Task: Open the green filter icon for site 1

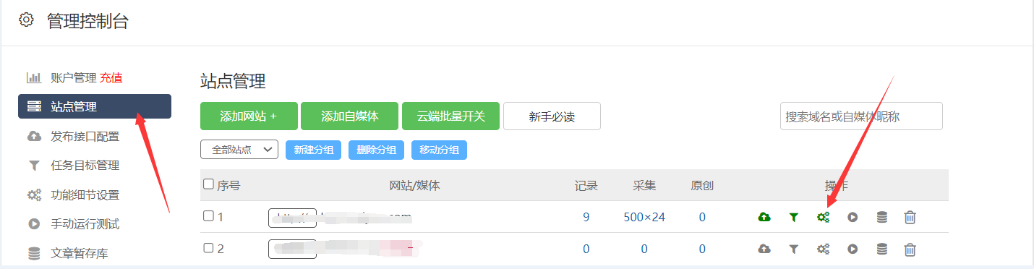Action: (793, 217)
